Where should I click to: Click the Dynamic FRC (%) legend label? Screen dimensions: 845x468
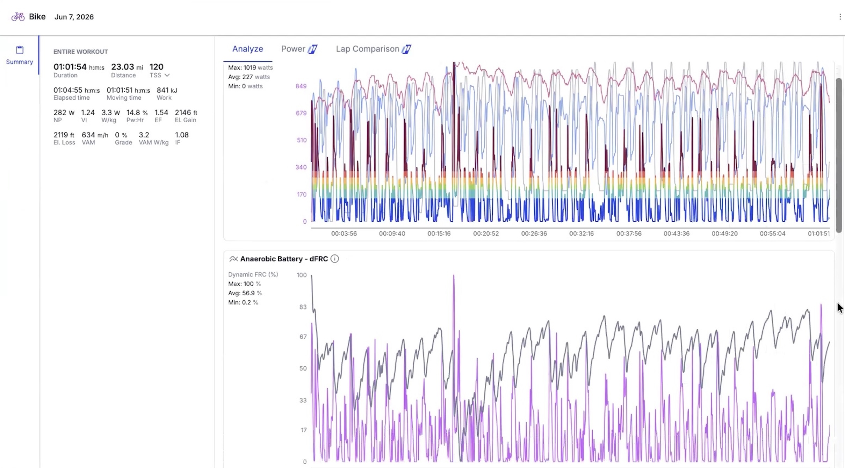(x=253, y=274)
